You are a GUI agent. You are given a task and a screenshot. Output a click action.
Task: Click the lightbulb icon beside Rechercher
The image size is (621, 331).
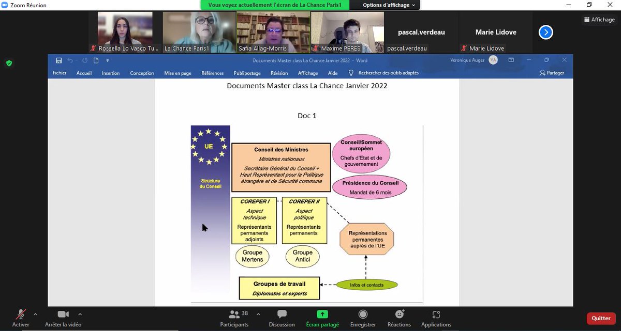pos(351,73)
